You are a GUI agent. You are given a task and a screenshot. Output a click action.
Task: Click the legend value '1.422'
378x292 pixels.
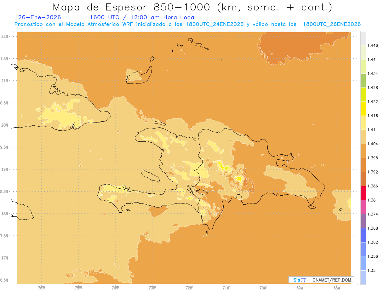(372, 101)
